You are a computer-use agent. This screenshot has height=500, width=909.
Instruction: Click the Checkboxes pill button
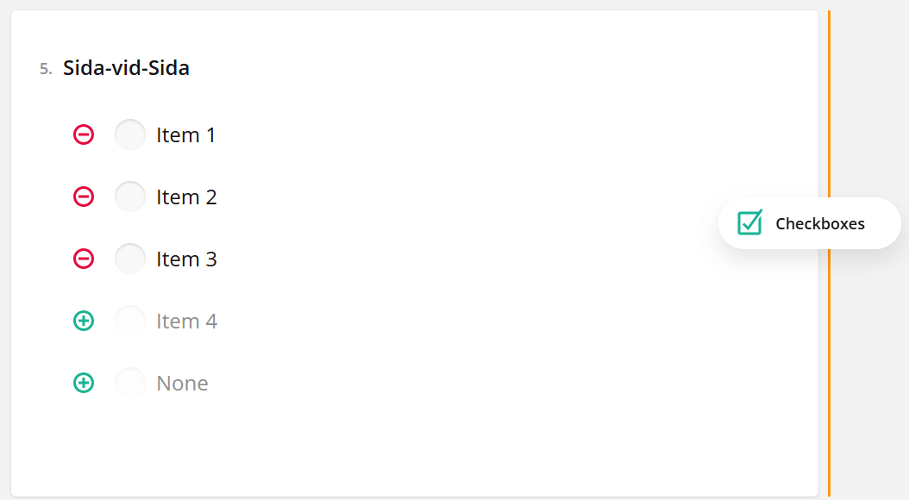(x=808, y=222)
